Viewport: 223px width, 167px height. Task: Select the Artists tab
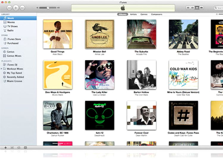(x=134, y=14)
